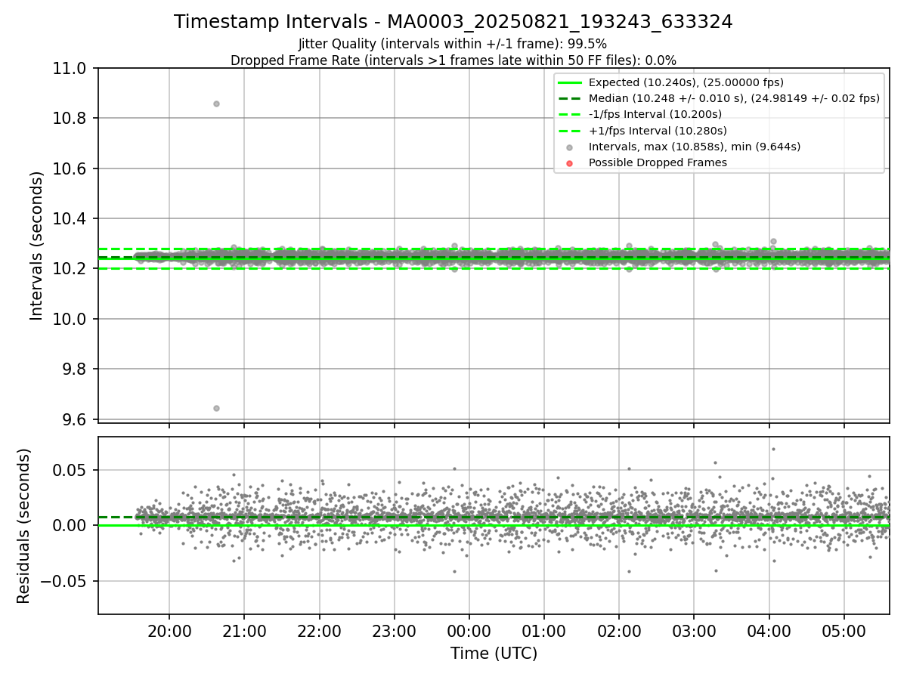Screen dimensions: 907x680
Task: Click the 03:00 time tick label
Action: (x=694, y=632)
